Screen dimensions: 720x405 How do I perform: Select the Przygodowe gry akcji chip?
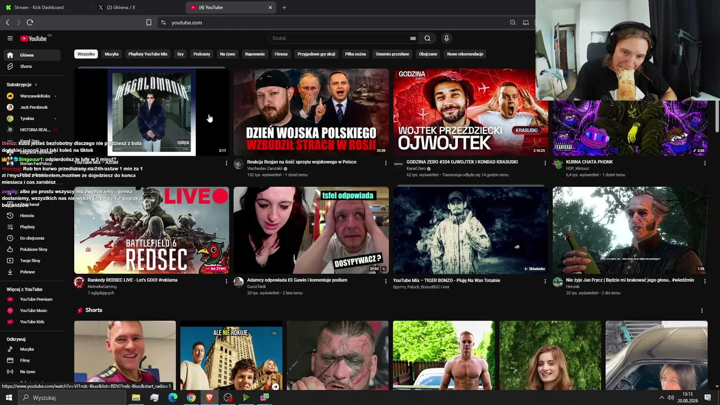tap(316, 54)
